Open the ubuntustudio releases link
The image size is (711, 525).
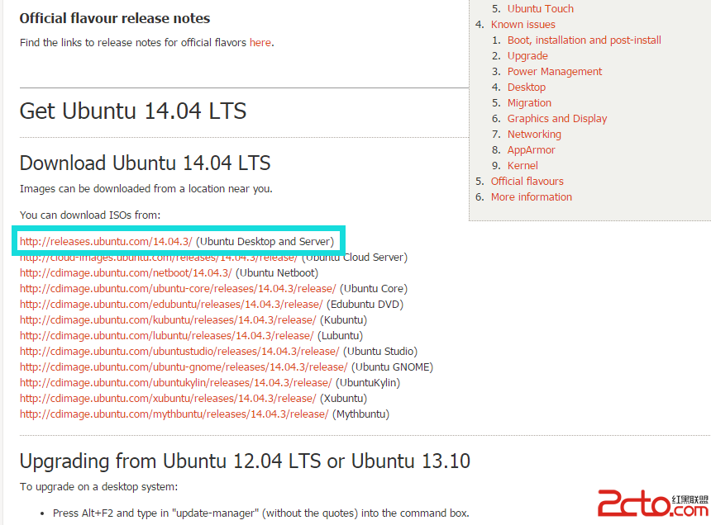click(179, 351)
